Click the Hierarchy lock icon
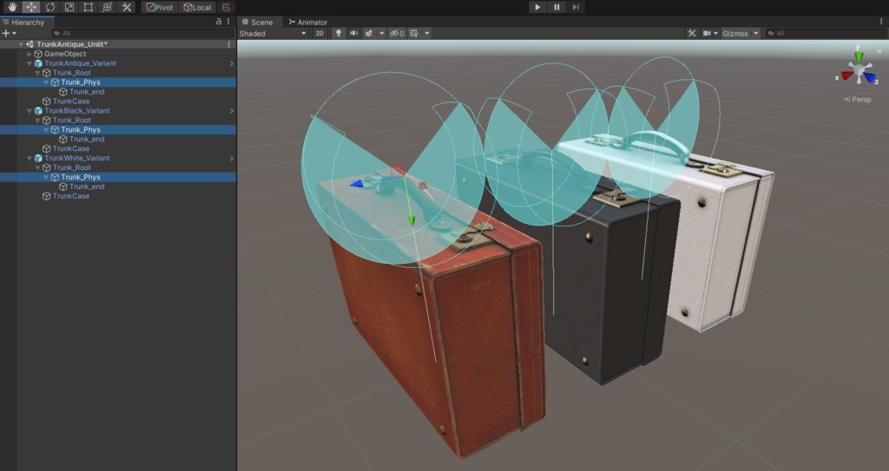The height and width of the screenshot is (471, 889). 219,22
